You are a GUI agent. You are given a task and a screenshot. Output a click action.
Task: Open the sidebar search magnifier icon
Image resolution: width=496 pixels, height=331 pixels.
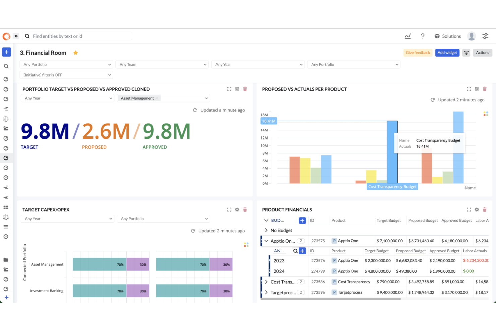coord(6,66)
